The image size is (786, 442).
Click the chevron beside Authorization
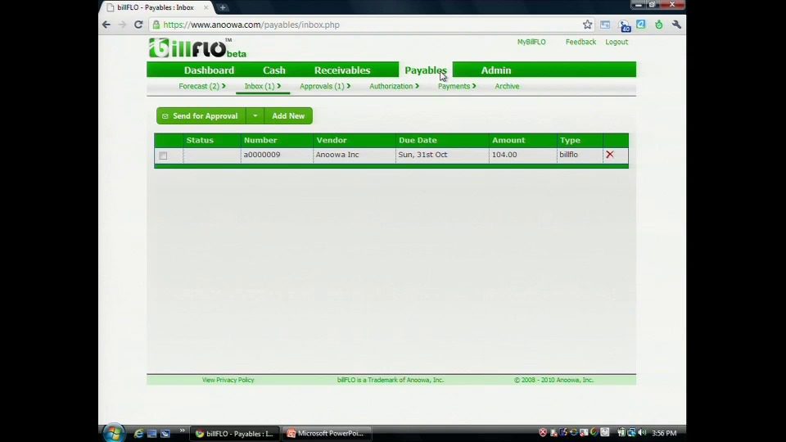[417, 86]
